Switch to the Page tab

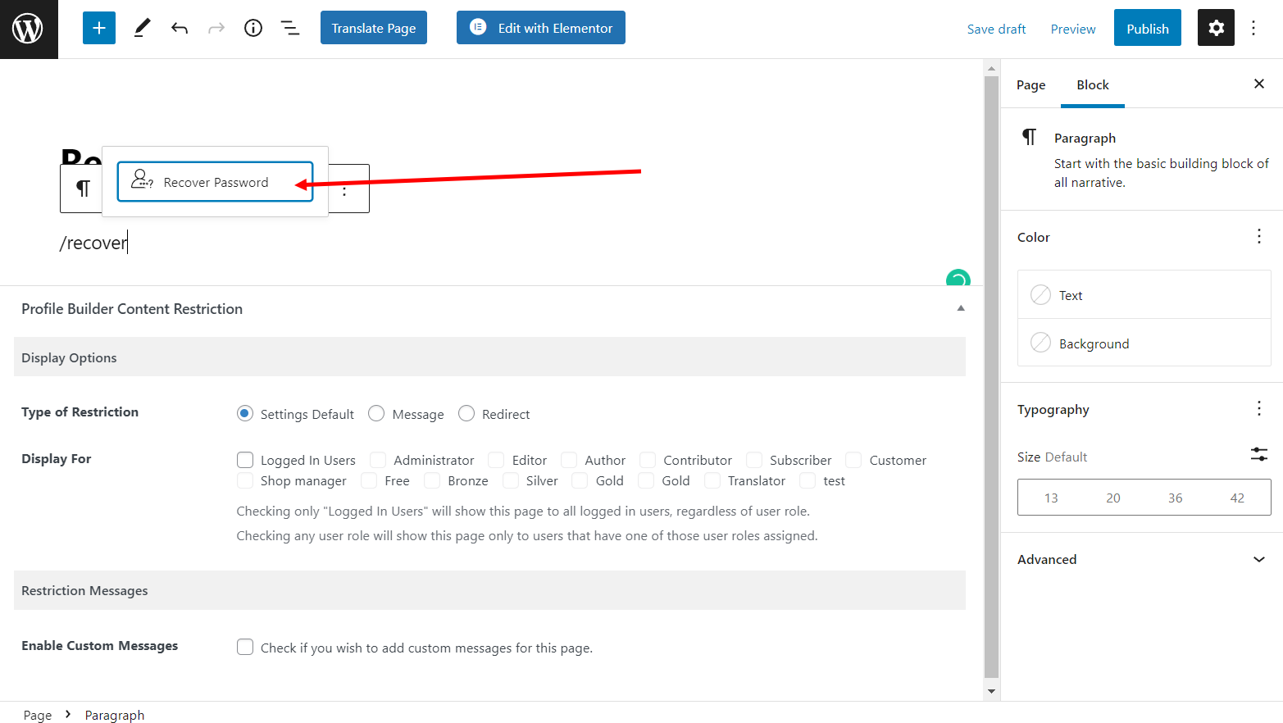[x=1030, y=85]
